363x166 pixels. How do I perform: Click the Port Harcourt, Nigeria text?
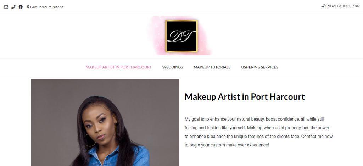pos(46,7)
